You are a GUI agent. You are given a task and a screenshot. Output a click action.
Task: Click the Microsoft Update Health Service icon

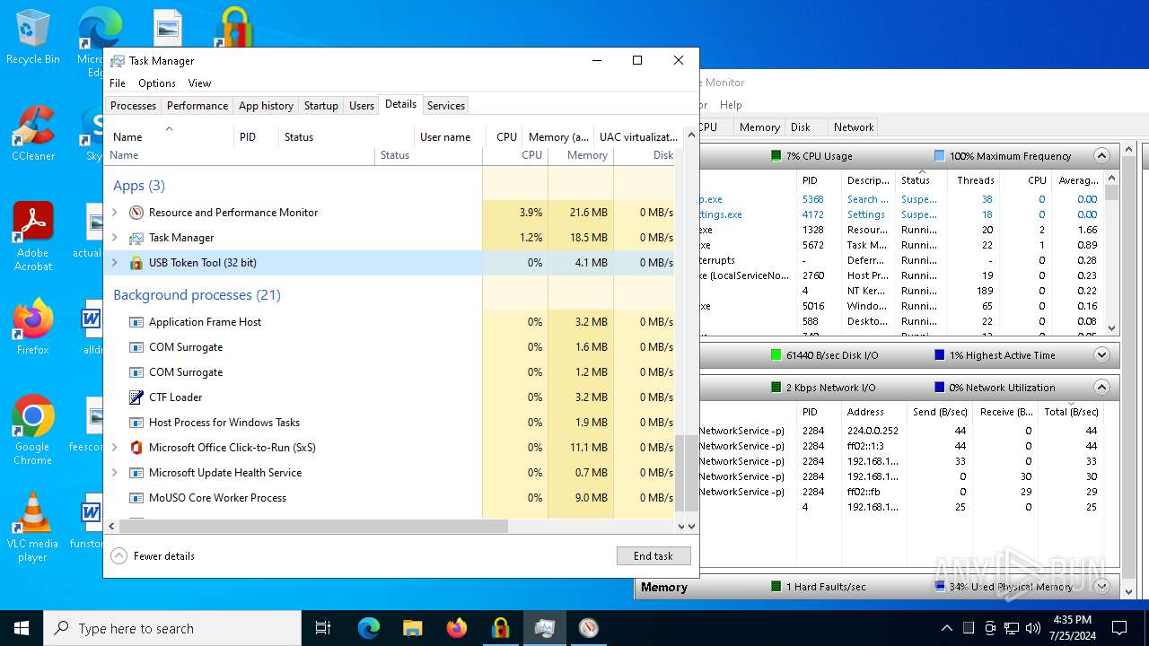coord(136,473)
